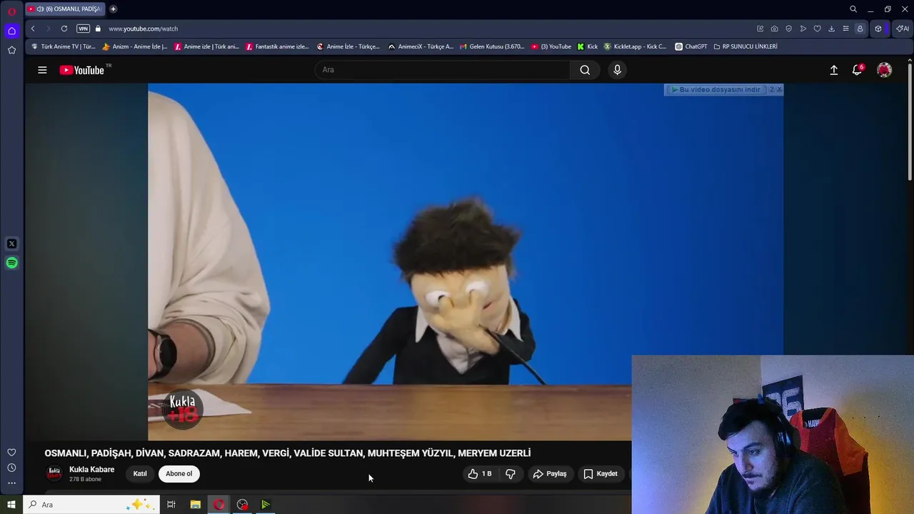This screenshot has width=914, height=514.
Task: Open Gelen Kutusu Gmail bookmark
Action: [x=492, y=46]
